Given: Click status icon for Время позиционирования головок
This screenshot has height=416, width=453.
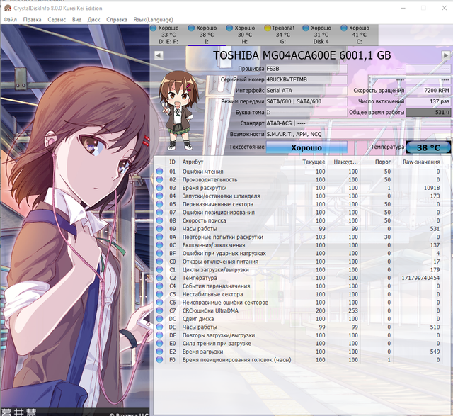Looking at the screenshot, I should pyautogui.click(x=159, y=359).
